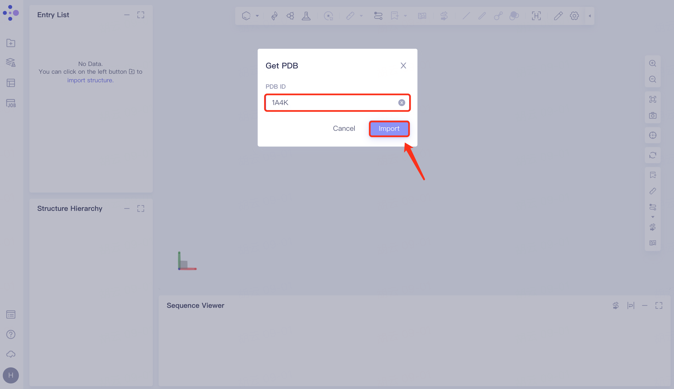
Task: Close the Get PDB dialog
Action: coord(403,65)
